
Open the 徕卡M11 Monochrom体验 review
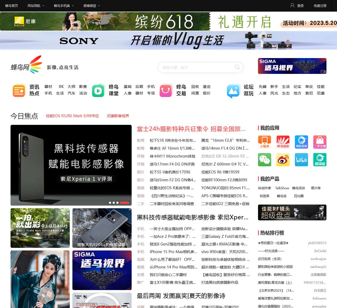(x=172, y=156)
